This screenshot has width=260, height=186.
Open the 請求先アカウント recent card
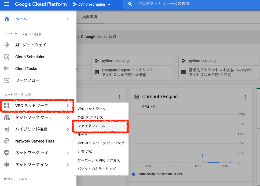[x=219, y=68]
